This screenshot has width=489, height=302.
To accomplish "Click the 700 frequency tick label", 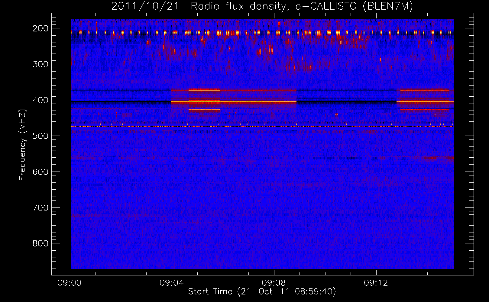I will coord(40,208).
